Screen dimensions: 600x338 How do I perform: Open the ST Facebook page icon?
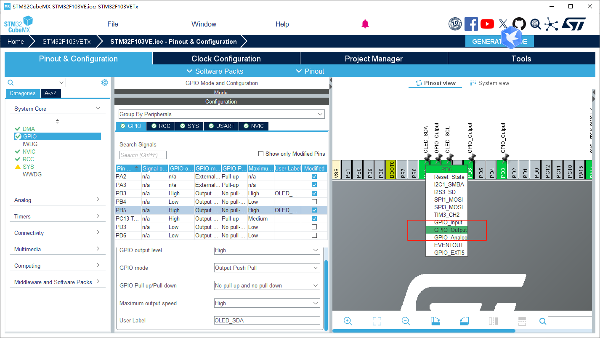[x=471, y=24]
